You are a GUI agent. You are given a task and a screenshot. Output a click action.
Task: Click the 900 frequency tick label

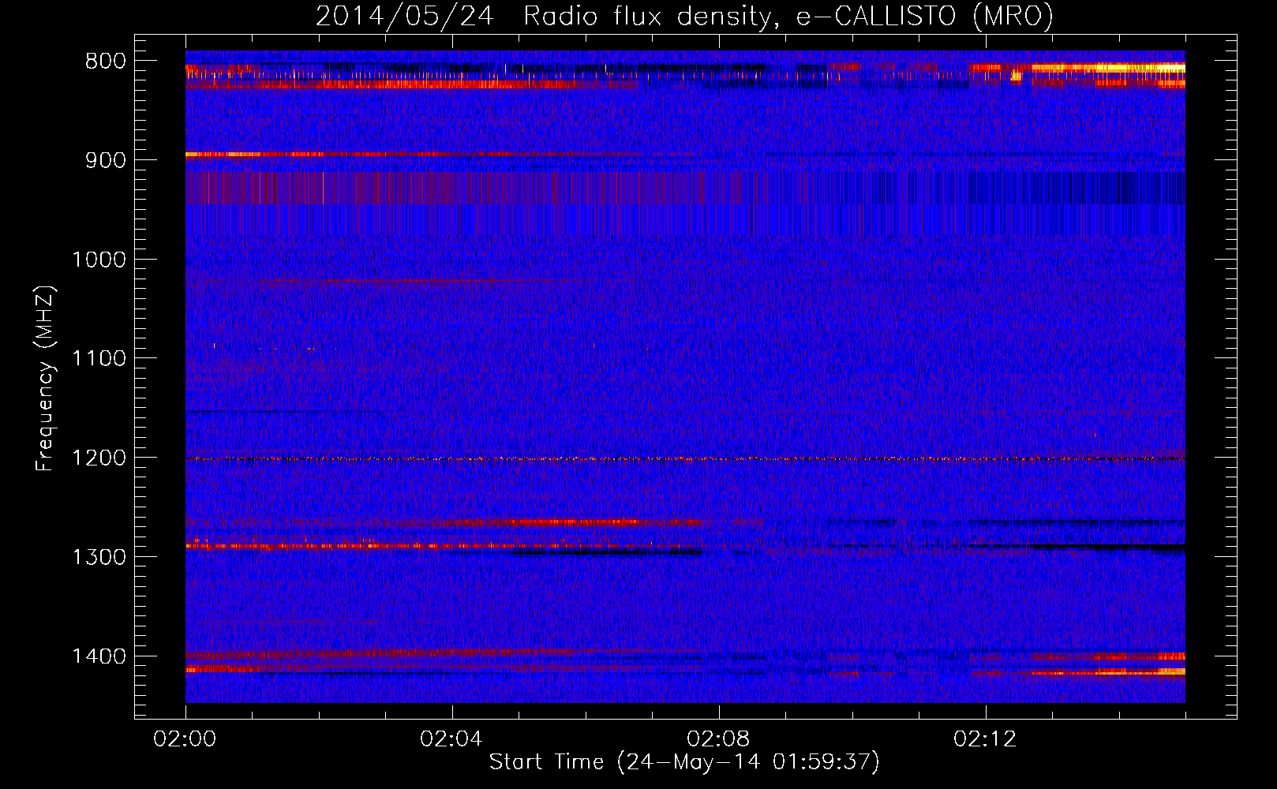105,160
